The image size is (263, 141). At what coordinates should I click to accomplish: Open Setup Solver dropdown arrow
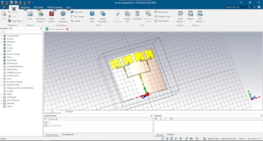click(55, 22)
